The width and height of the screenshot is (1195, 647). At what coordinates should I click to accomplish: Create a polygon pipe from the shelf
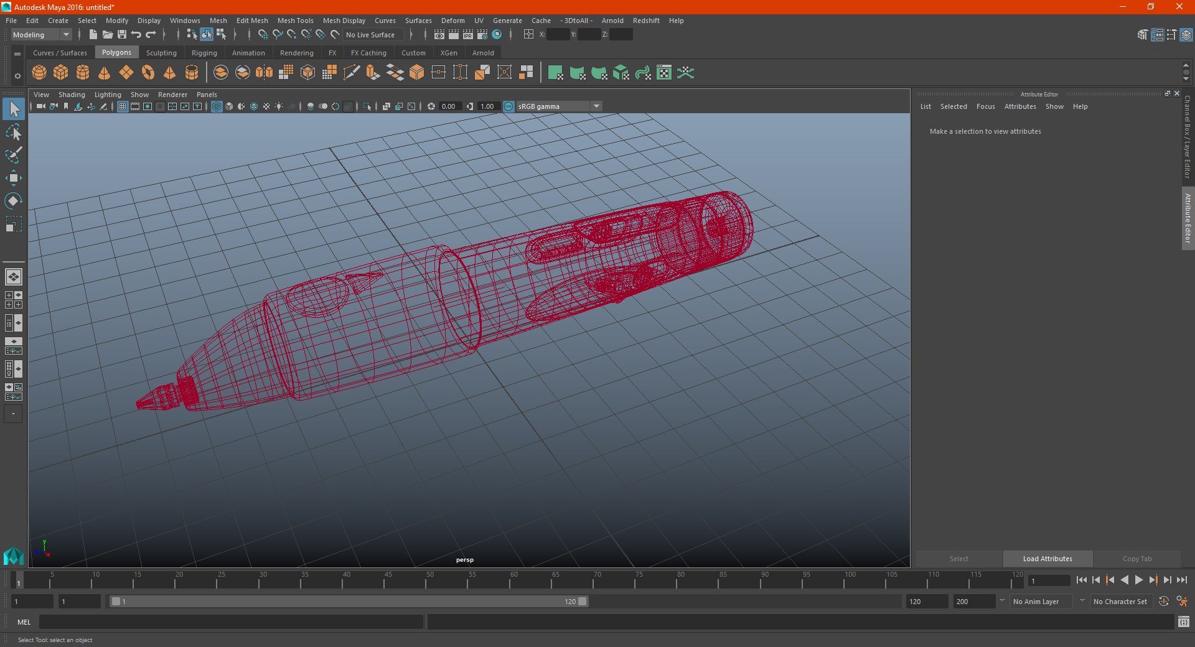tap(192, 73)
